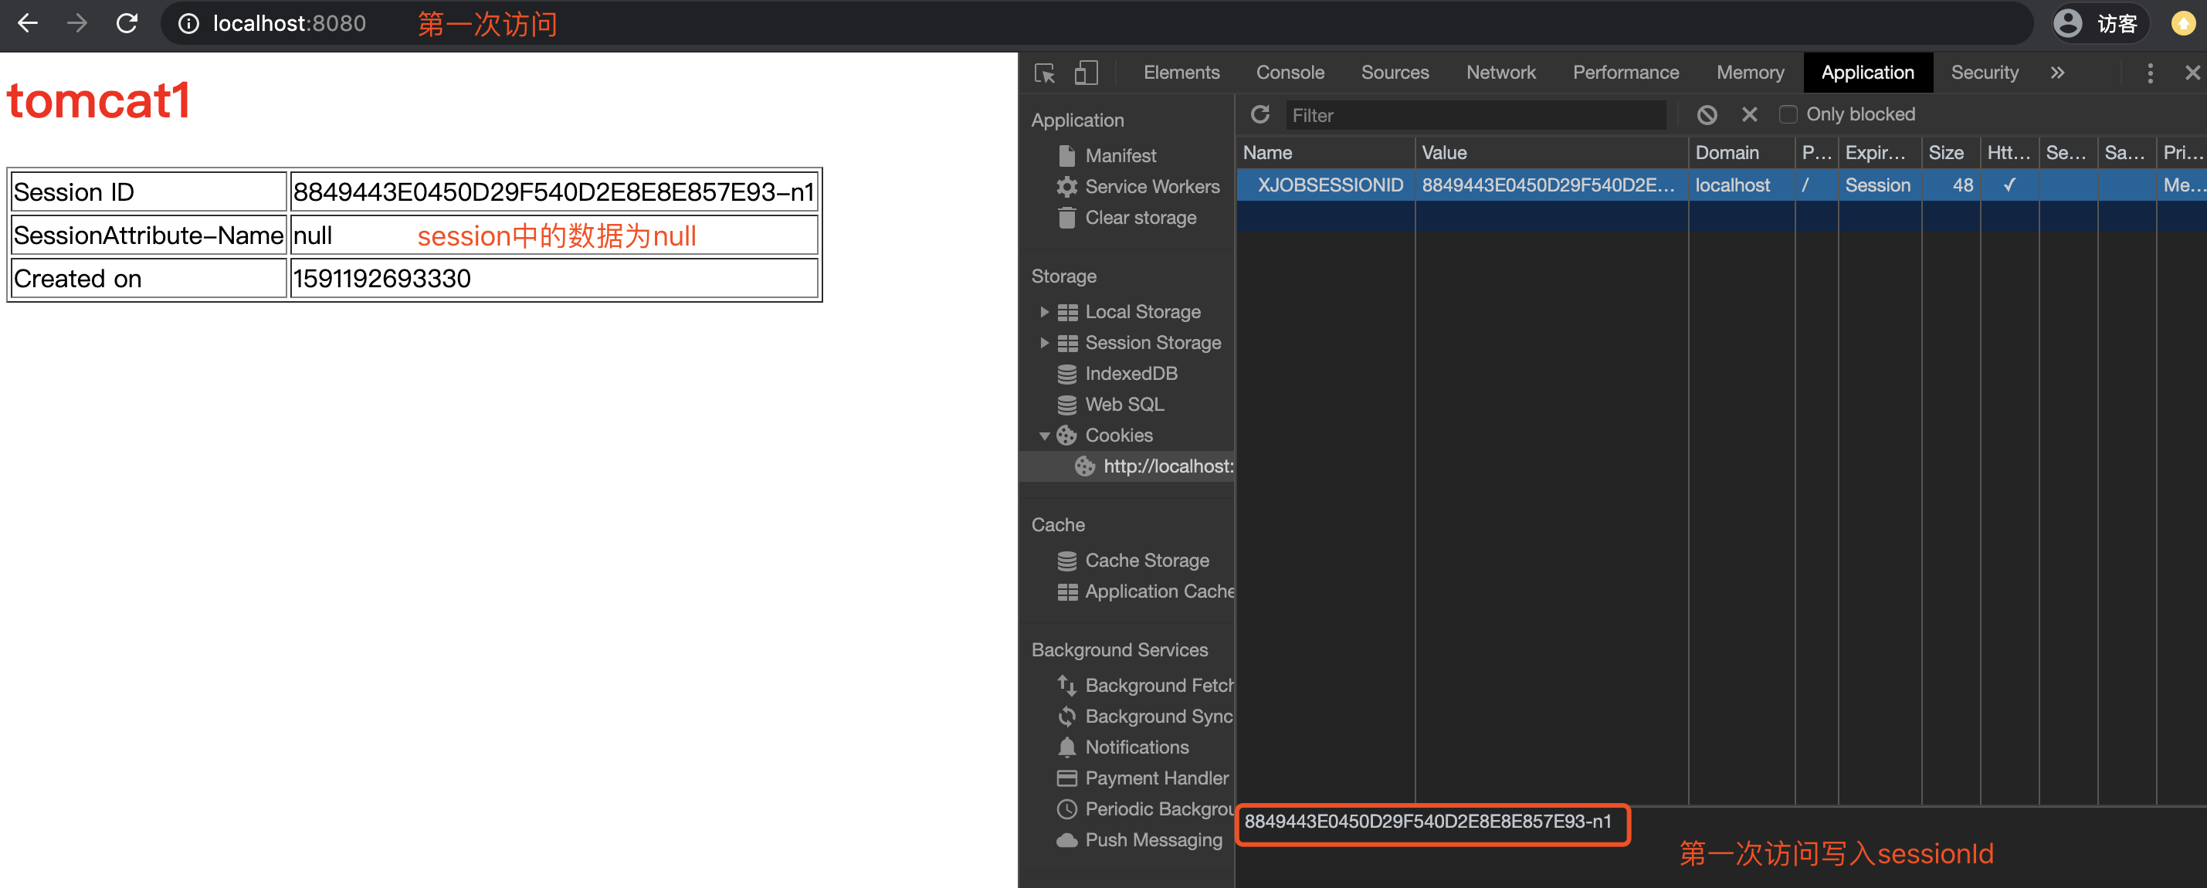Toggle device toolbar in DevTools
Image resolution: width=2207 pixels, height=888 pixels.
(1086, 73)
